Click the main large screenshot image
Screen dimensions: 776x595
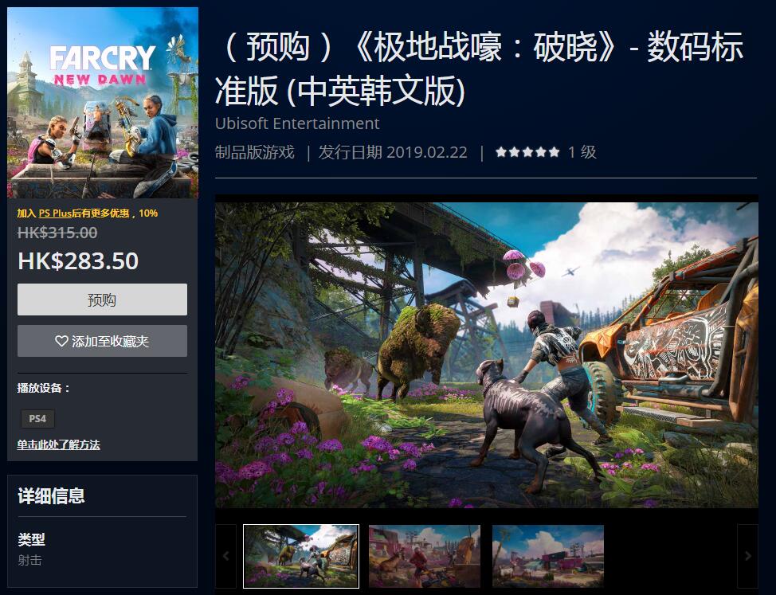point(487,354)
